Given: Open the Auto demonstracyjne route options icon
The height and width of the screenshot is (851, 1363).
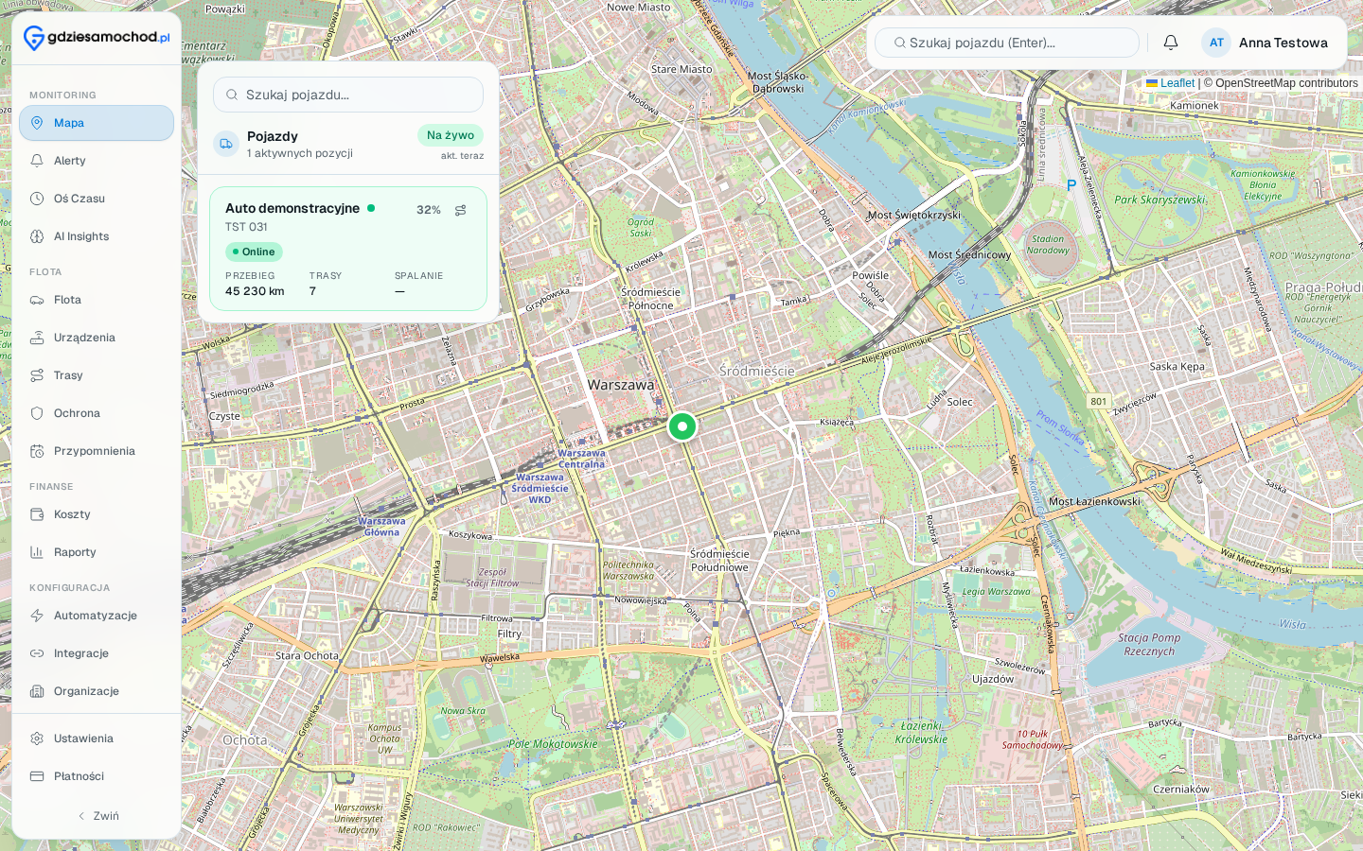Looking at the screenshot, I should point(461,210).
